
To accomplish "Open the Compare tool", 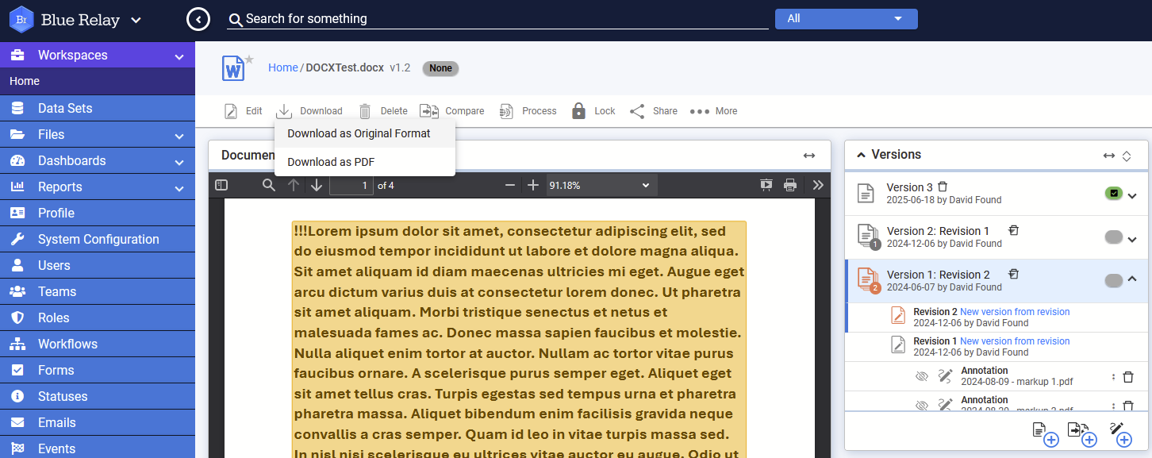I will coord(452,111).
